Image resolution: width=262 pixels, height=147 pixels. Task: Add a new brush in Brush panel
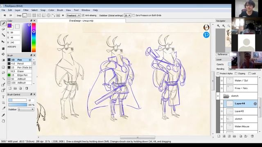pyautogui.click(x=10, y=88)
